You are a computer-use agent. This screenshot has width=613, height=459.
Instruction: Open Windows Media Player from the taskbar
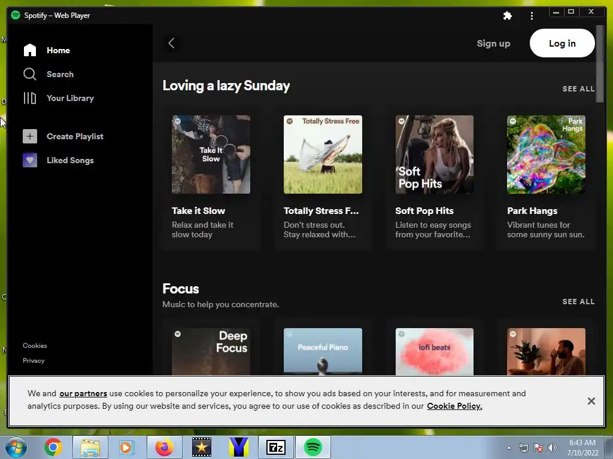point(127,447)
